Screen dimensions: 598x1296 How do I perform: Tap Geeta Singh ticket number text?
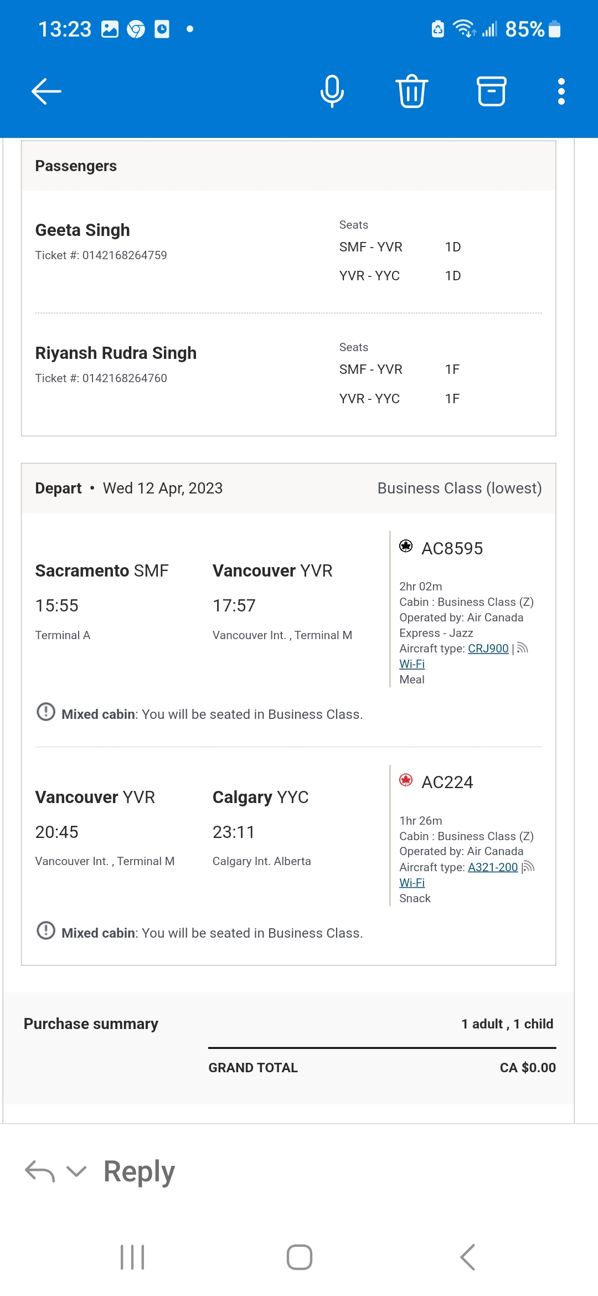[101, 255]
